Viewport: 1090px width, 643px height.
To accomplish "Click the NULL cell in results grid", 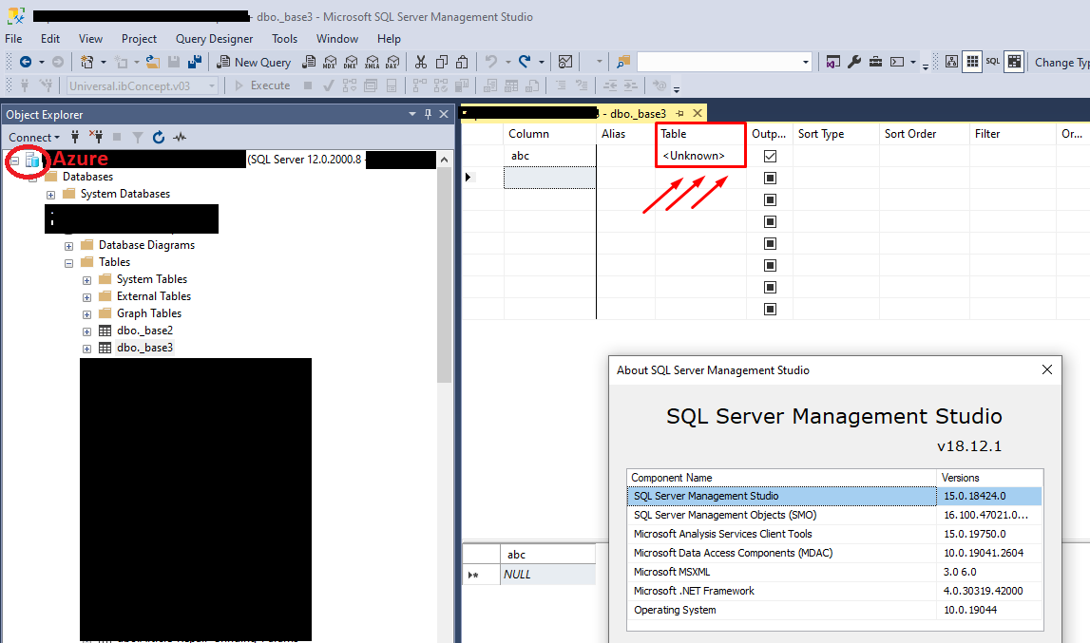I will [x=547, y=575].
